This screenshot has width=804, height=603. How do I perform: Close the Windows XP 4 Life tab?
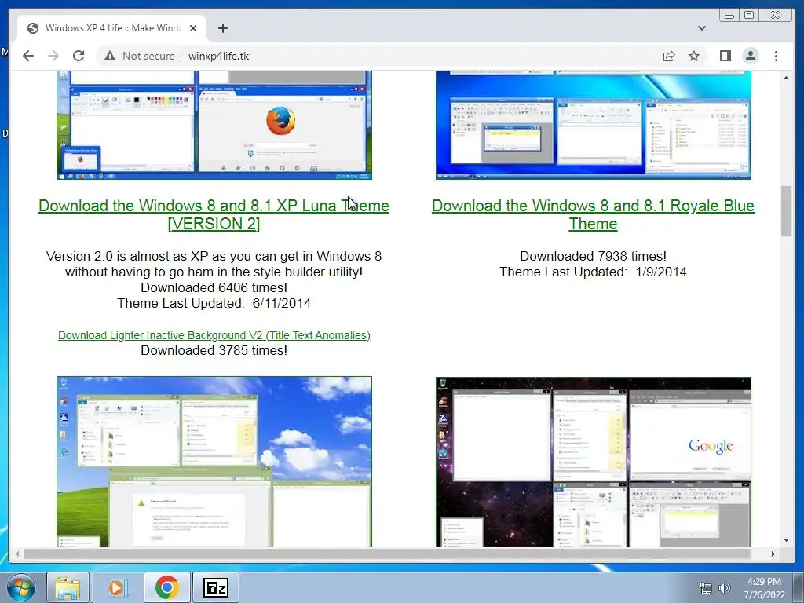click(193, 28)
